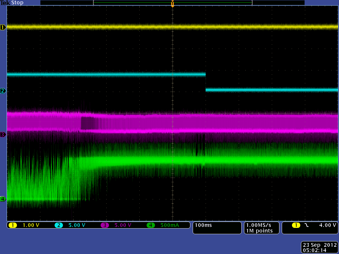Screen dimensions: 339x254
Task: Click the channel 1 badge in readout
Action: point(13,225)
